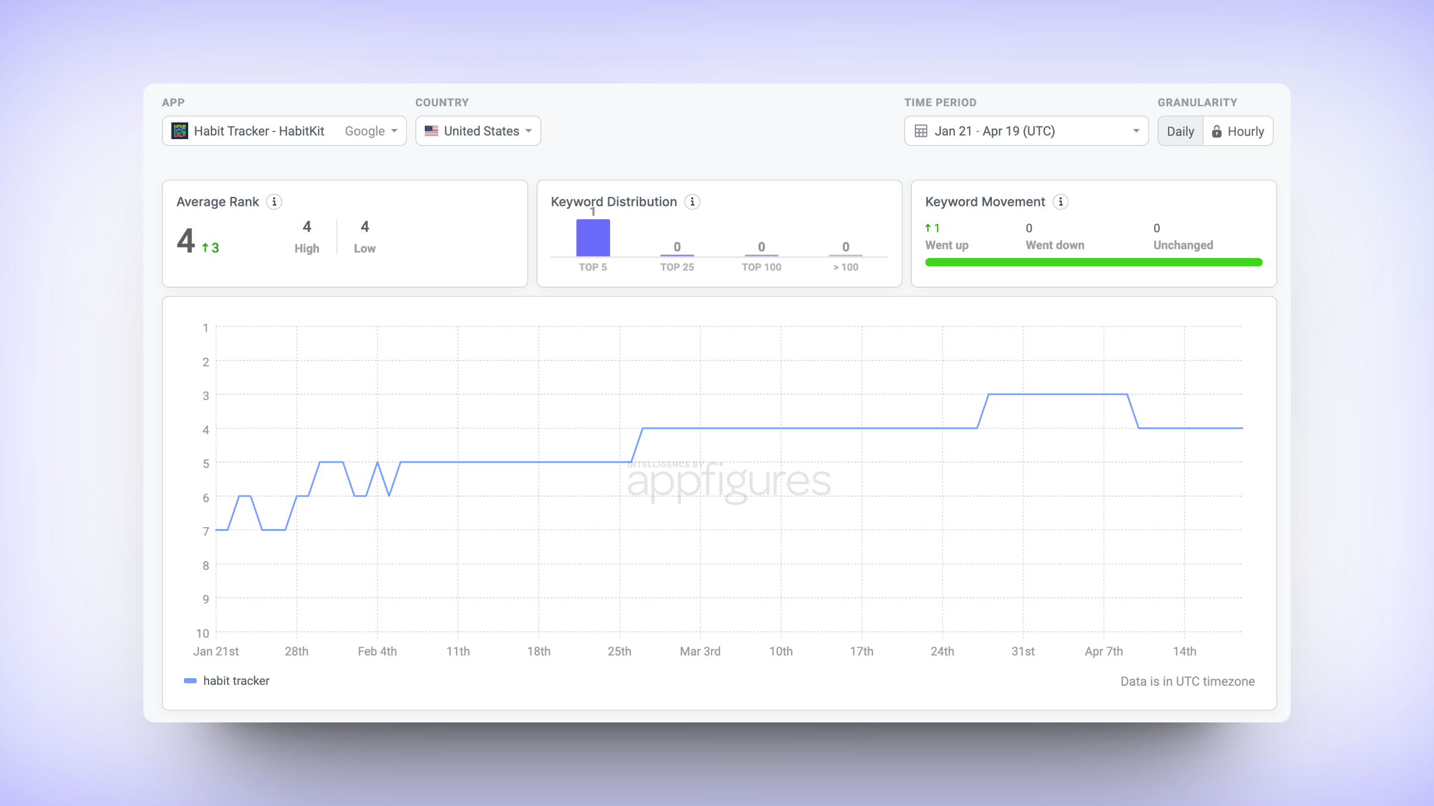The width and height of the screenshot is (1434, 806).
Task: Select Daily granularity
Action: tap(1180, 131)
